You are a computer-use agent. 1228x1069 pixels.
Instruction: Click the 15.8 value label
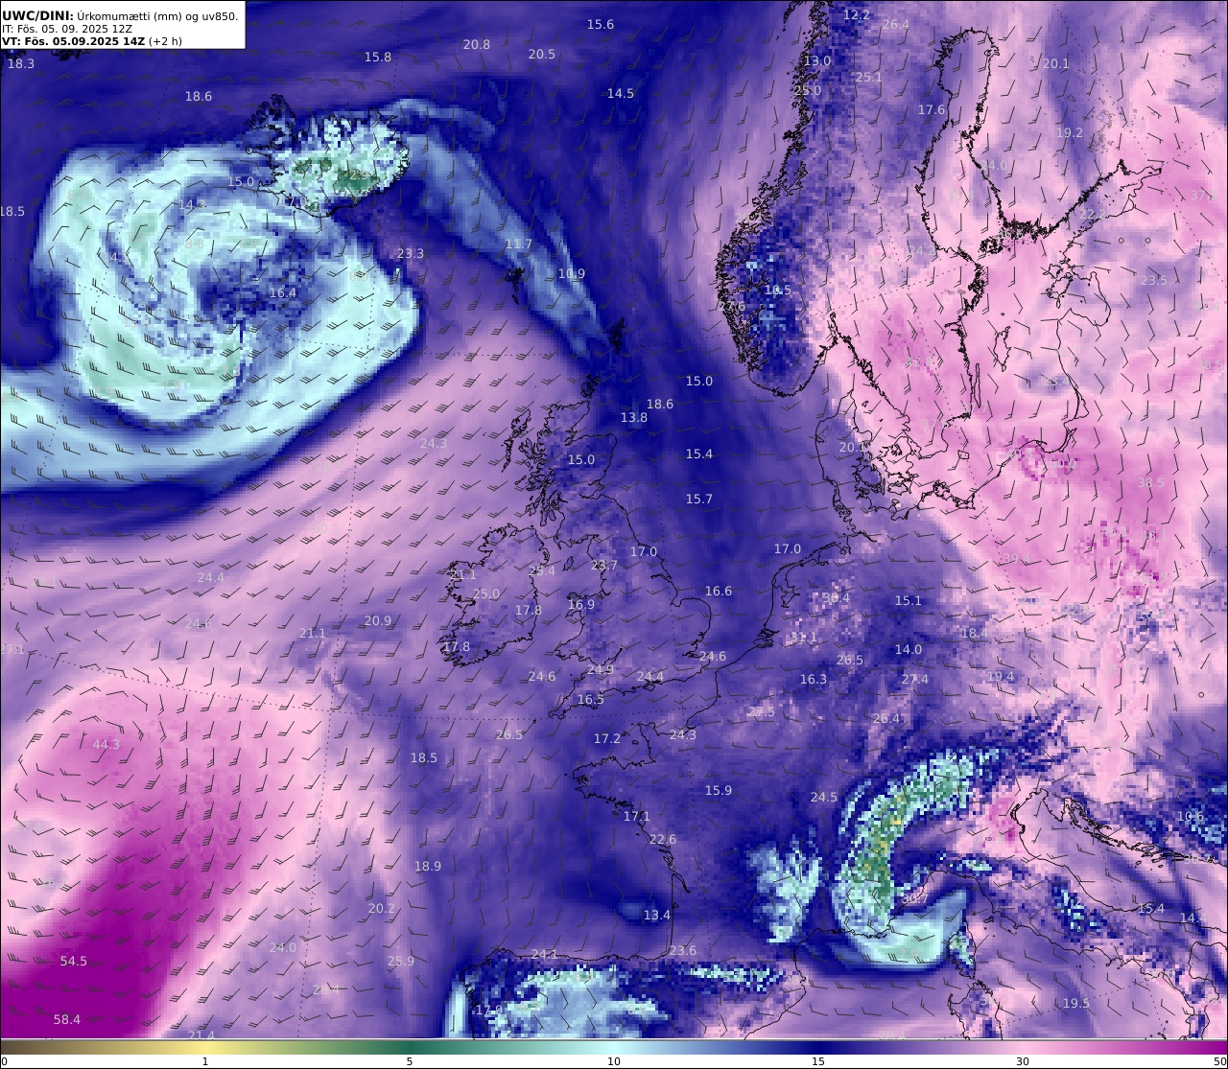[x=378, y=57]
